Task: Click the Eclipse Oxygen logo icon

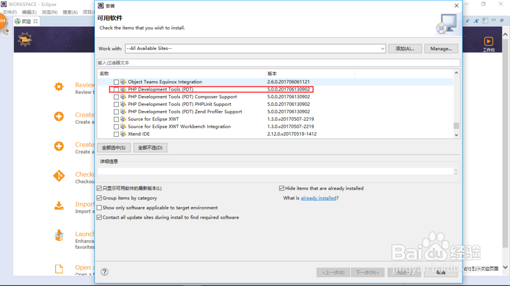Action: (24, 40)
